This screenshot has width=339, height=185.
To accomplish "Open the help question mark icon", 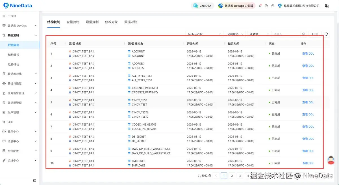I will pyautogui.click(x=273, y=6).
